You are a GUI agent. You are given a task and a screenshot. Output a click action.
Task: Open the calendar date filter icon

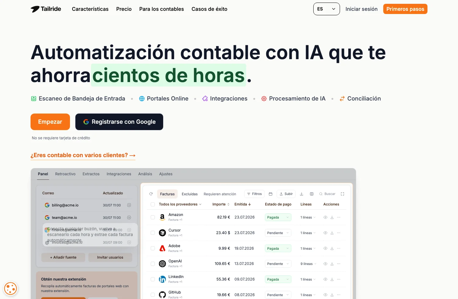(x=271, y=194)
